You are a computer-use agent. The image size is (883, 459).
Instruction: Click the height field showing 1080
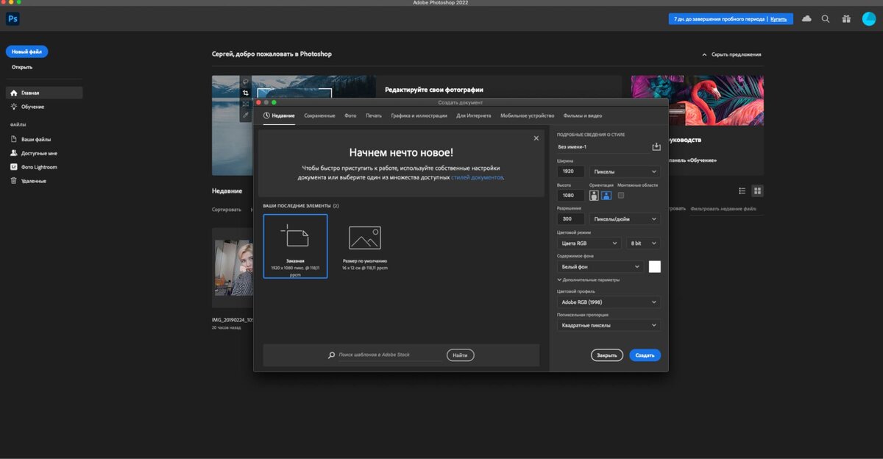tap(571, 196)
